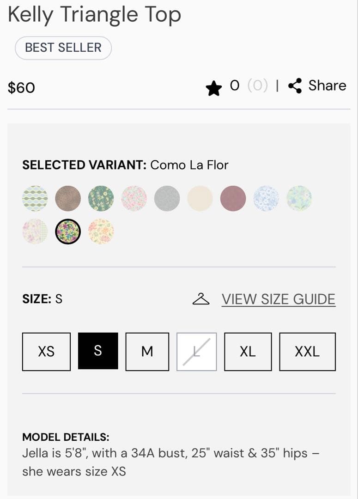Image resolution: width=358 pixels, height=499 pixels.
Task: Choose the solid brown swatch
Action: [x=68, y=199]
